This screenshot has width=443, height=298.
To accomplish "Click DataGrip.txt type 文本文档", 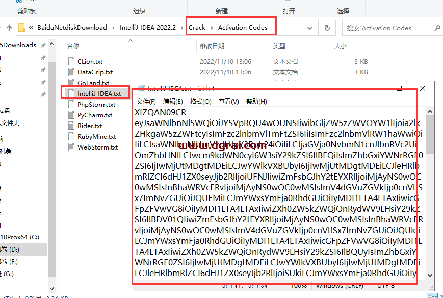I will (x=285, y=72).
